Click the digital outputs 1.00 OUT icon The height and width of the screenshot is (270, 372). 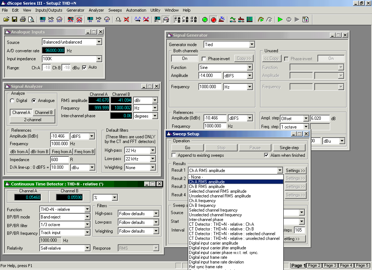click(43, 20)
